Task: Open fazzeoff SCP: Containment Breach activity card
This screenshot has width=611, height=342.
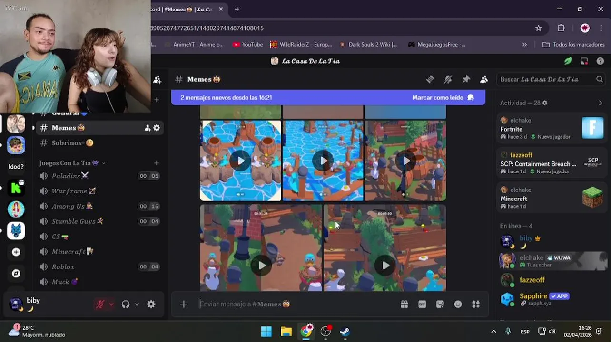Action: (552, 163)
